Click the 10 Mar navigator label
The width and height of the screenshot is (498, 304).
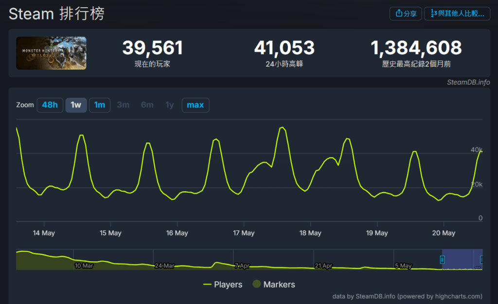[x=84, y=266]
